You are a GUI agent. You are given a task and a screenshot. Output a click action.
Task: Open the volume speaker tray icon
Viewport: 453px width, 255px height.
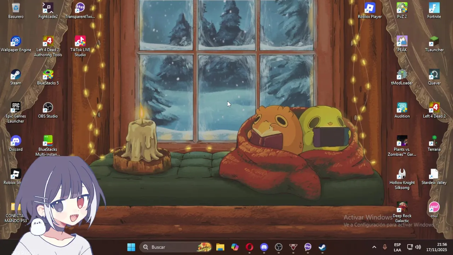coord(418,247)
